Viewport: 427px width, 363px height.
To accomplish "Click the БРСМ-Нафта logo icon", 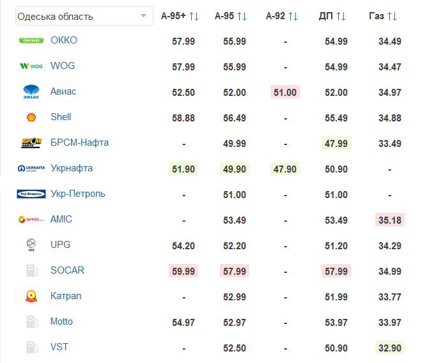I will click(31, 143).
